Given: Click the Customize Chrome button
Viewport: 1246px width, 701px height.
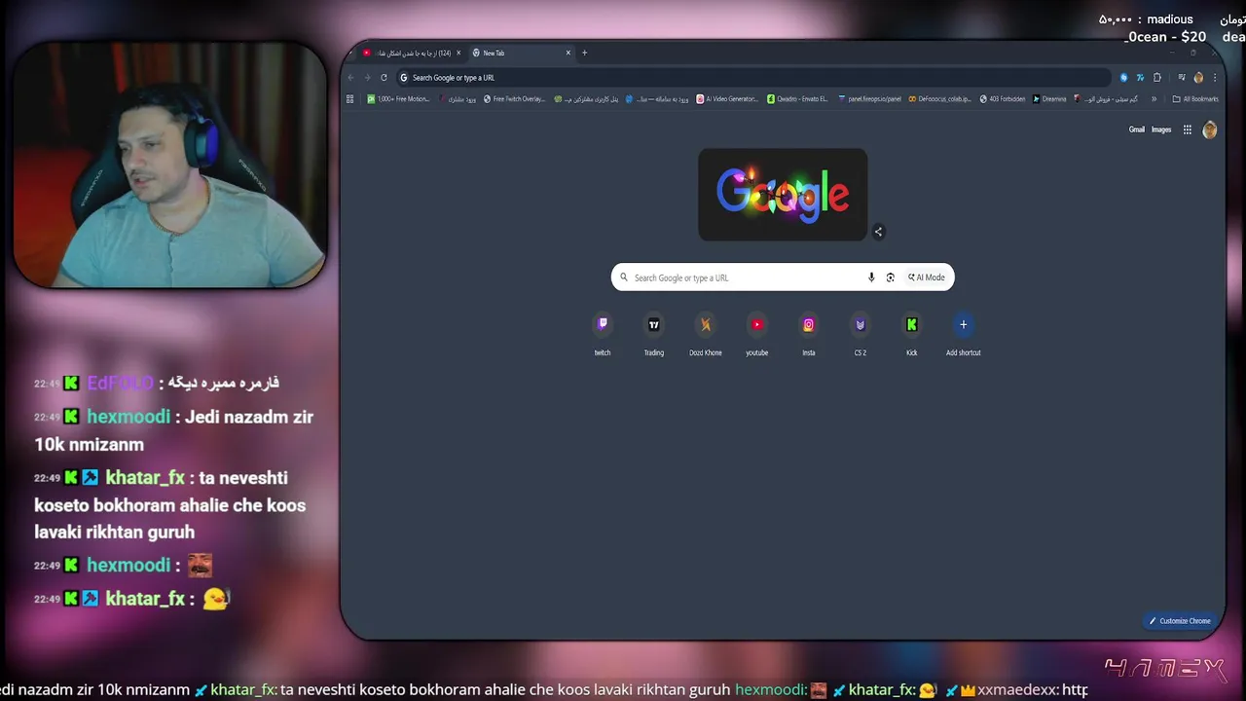Looking at the screenshot, I should (1180, 621).
